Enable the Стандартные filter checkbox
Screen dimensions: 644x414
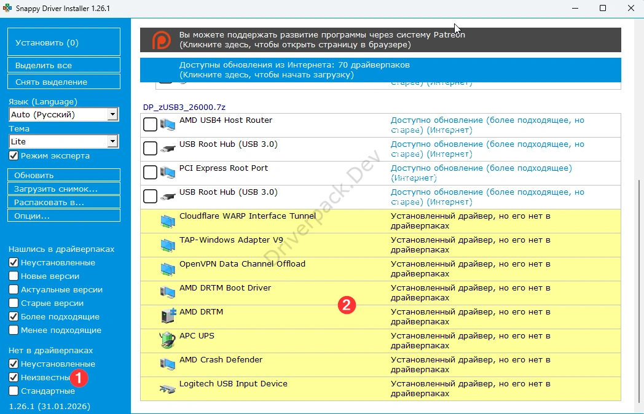[x=14, y=391]
